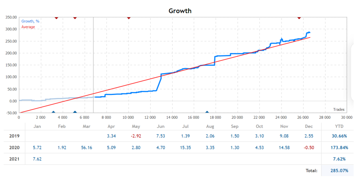Click the 1.30 value for September 2020

pyautogui.click(x=235, y=148)
